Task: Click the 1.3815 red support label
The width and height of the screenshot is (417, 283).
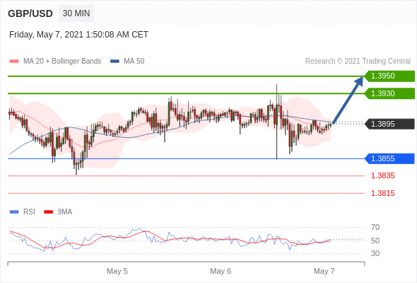Action: tap(382, 193)
